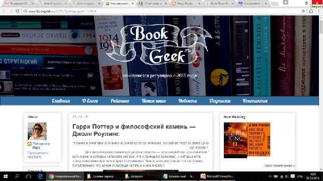Open the Главная menu item

click(61, 101)
